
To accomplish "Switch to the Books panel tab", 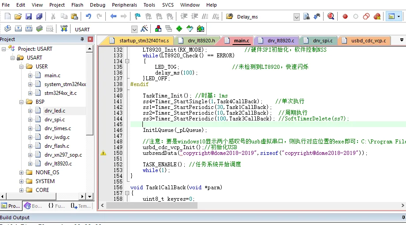I will click(x=33, y=206).
